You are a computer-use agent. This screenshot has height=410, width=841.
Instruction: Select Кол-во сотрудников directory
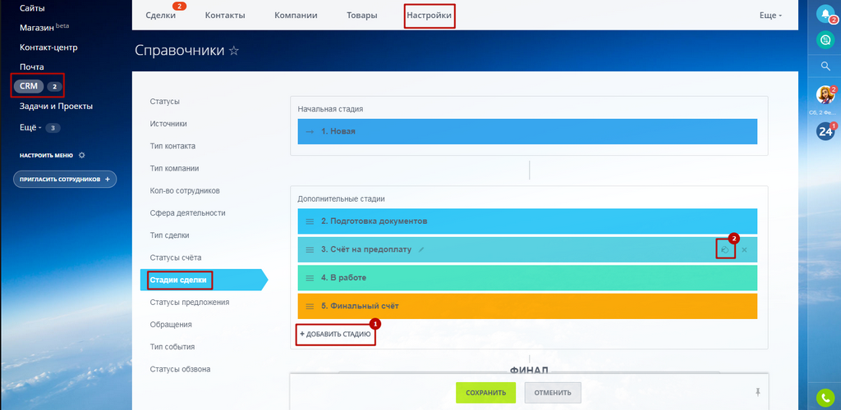coord(185,190)
